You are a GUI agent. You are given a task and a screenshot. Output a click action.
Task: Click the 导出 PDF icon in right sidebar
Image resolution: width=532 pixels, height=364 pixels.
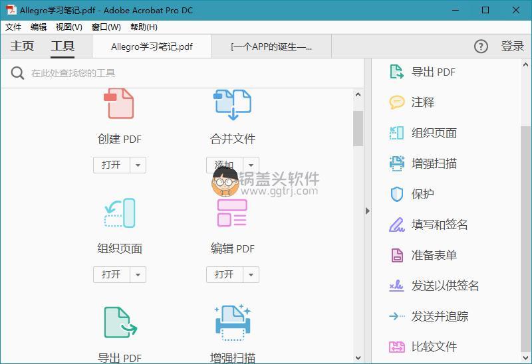pyautogui.click(x=396, y=72)
